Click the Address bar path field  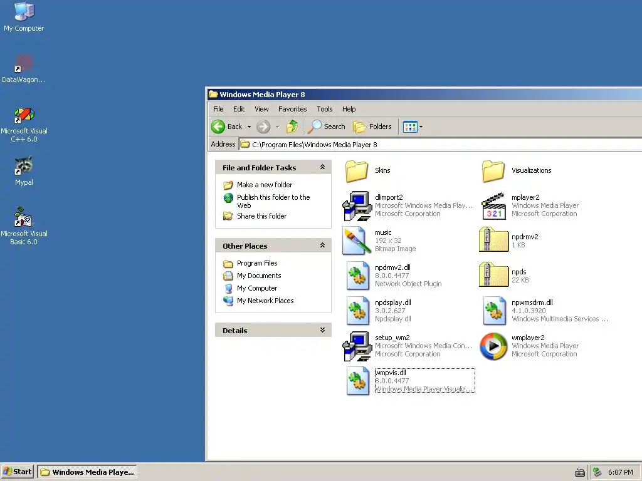click(x=440, y=145)
